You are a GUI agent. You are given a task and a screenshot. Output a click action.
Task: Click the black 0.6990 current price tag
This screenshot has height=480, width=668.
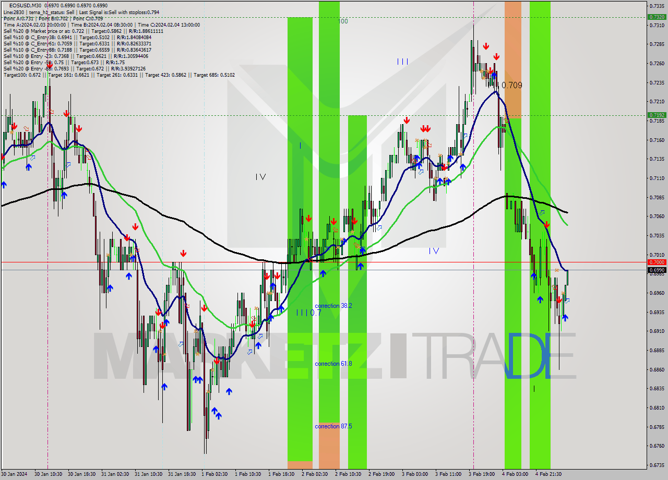pyautogui.click(x=656, y=270)
